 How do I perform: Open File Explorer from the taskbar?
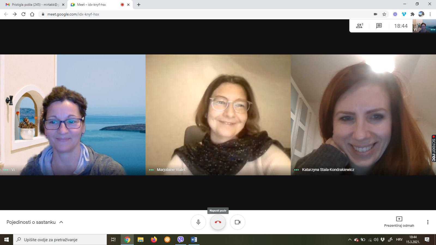[x=140, y=240]
